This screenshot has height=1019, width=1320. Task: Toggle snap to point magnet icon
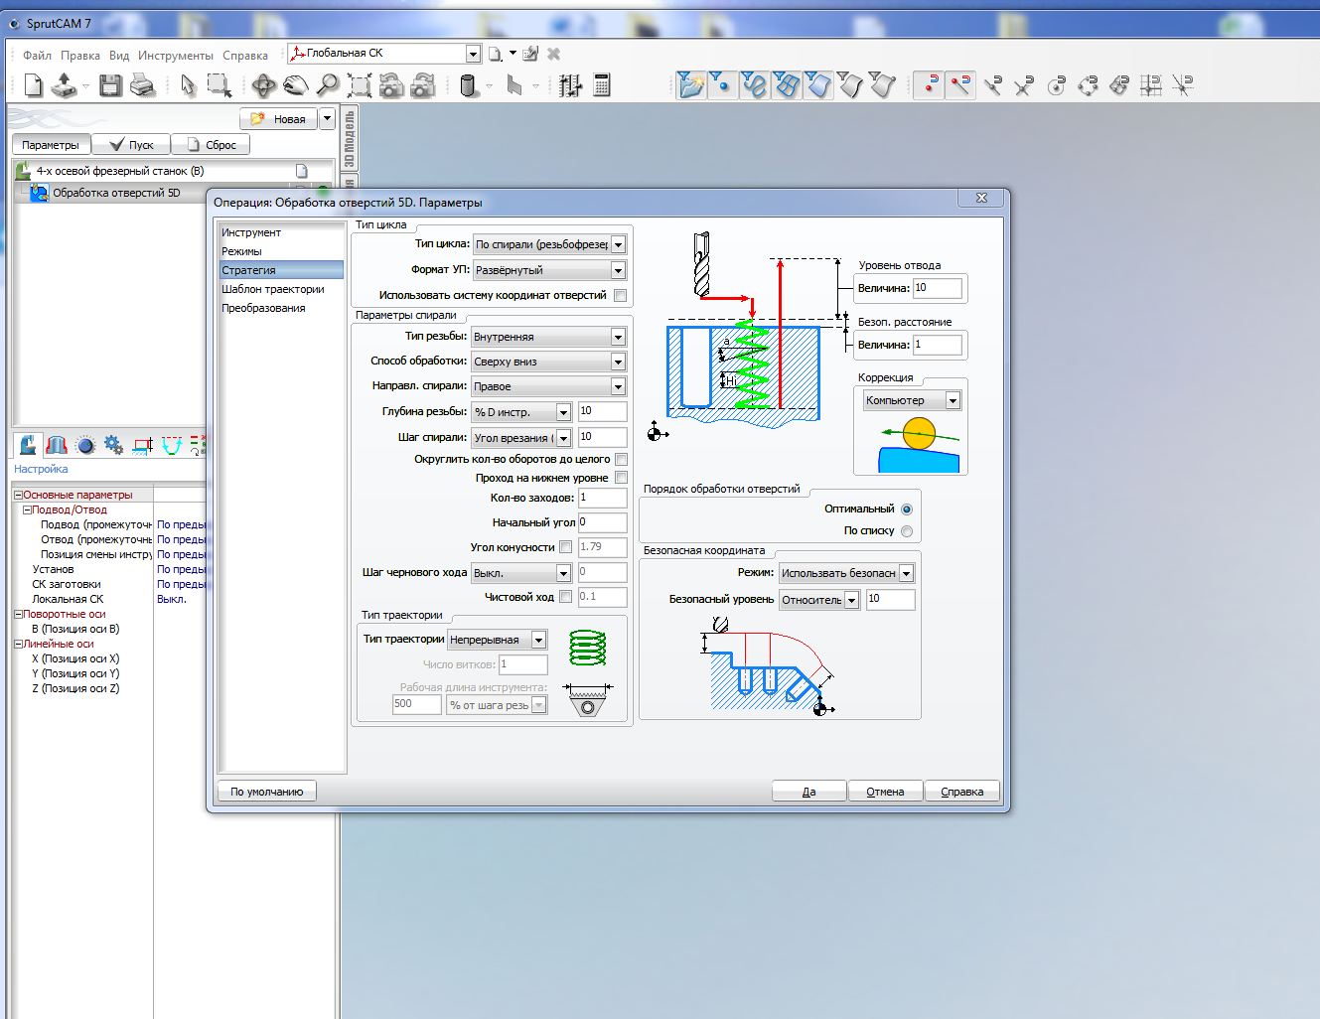(929, 86)
